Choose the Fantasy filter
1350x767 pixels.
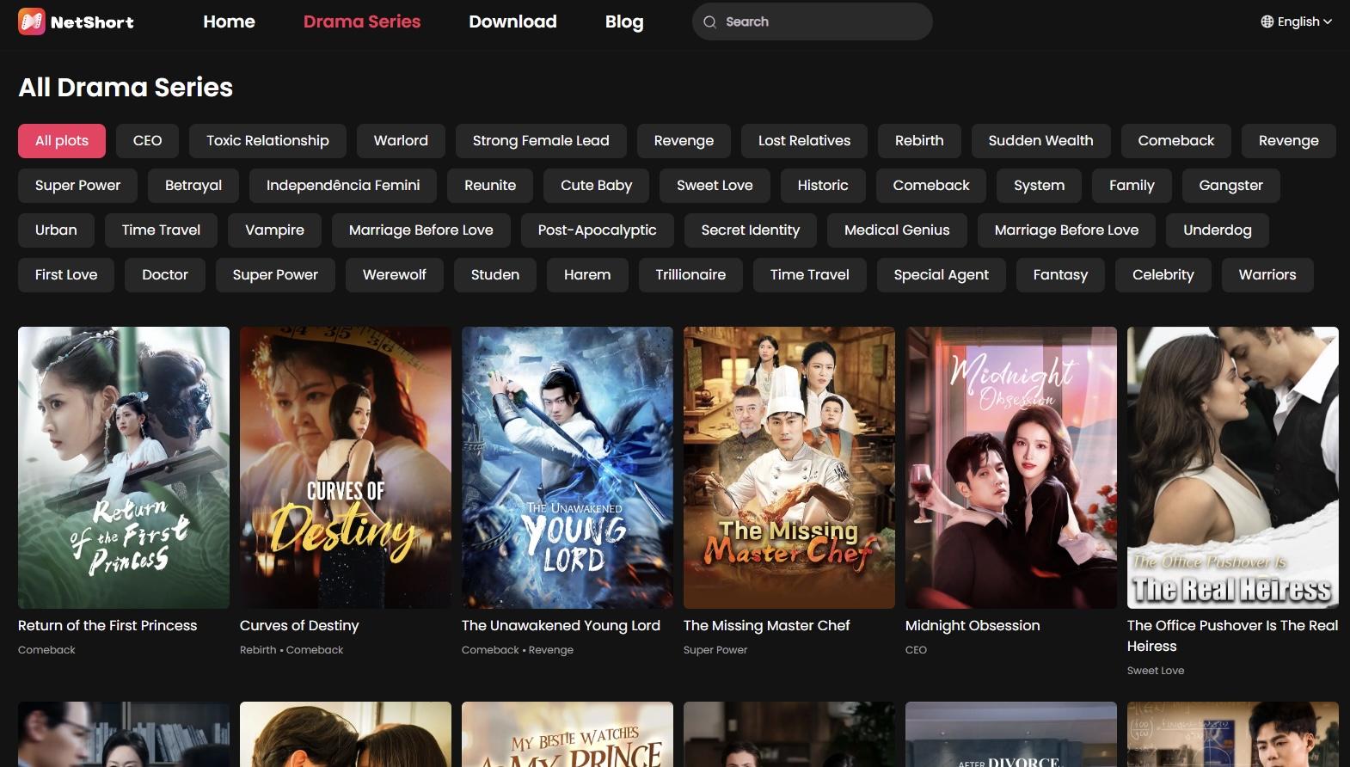[1060, 275]
